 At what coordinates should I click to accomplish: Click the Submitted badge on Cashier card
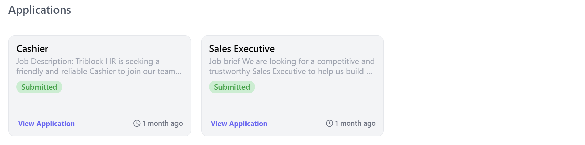tap(39, 87)
